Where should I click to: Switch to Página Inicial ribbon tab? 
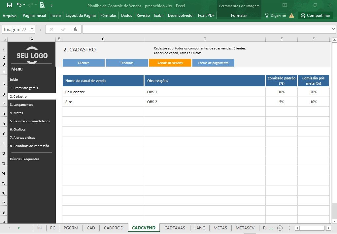tap(34, 15)
